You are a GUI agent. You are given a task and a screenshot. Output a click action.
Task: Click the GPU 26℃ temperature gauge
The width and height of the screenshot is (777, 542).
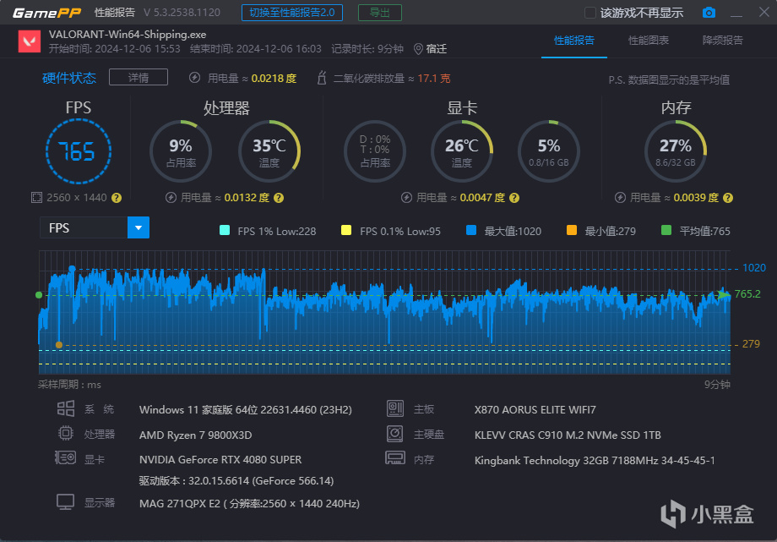coord(461,151)
